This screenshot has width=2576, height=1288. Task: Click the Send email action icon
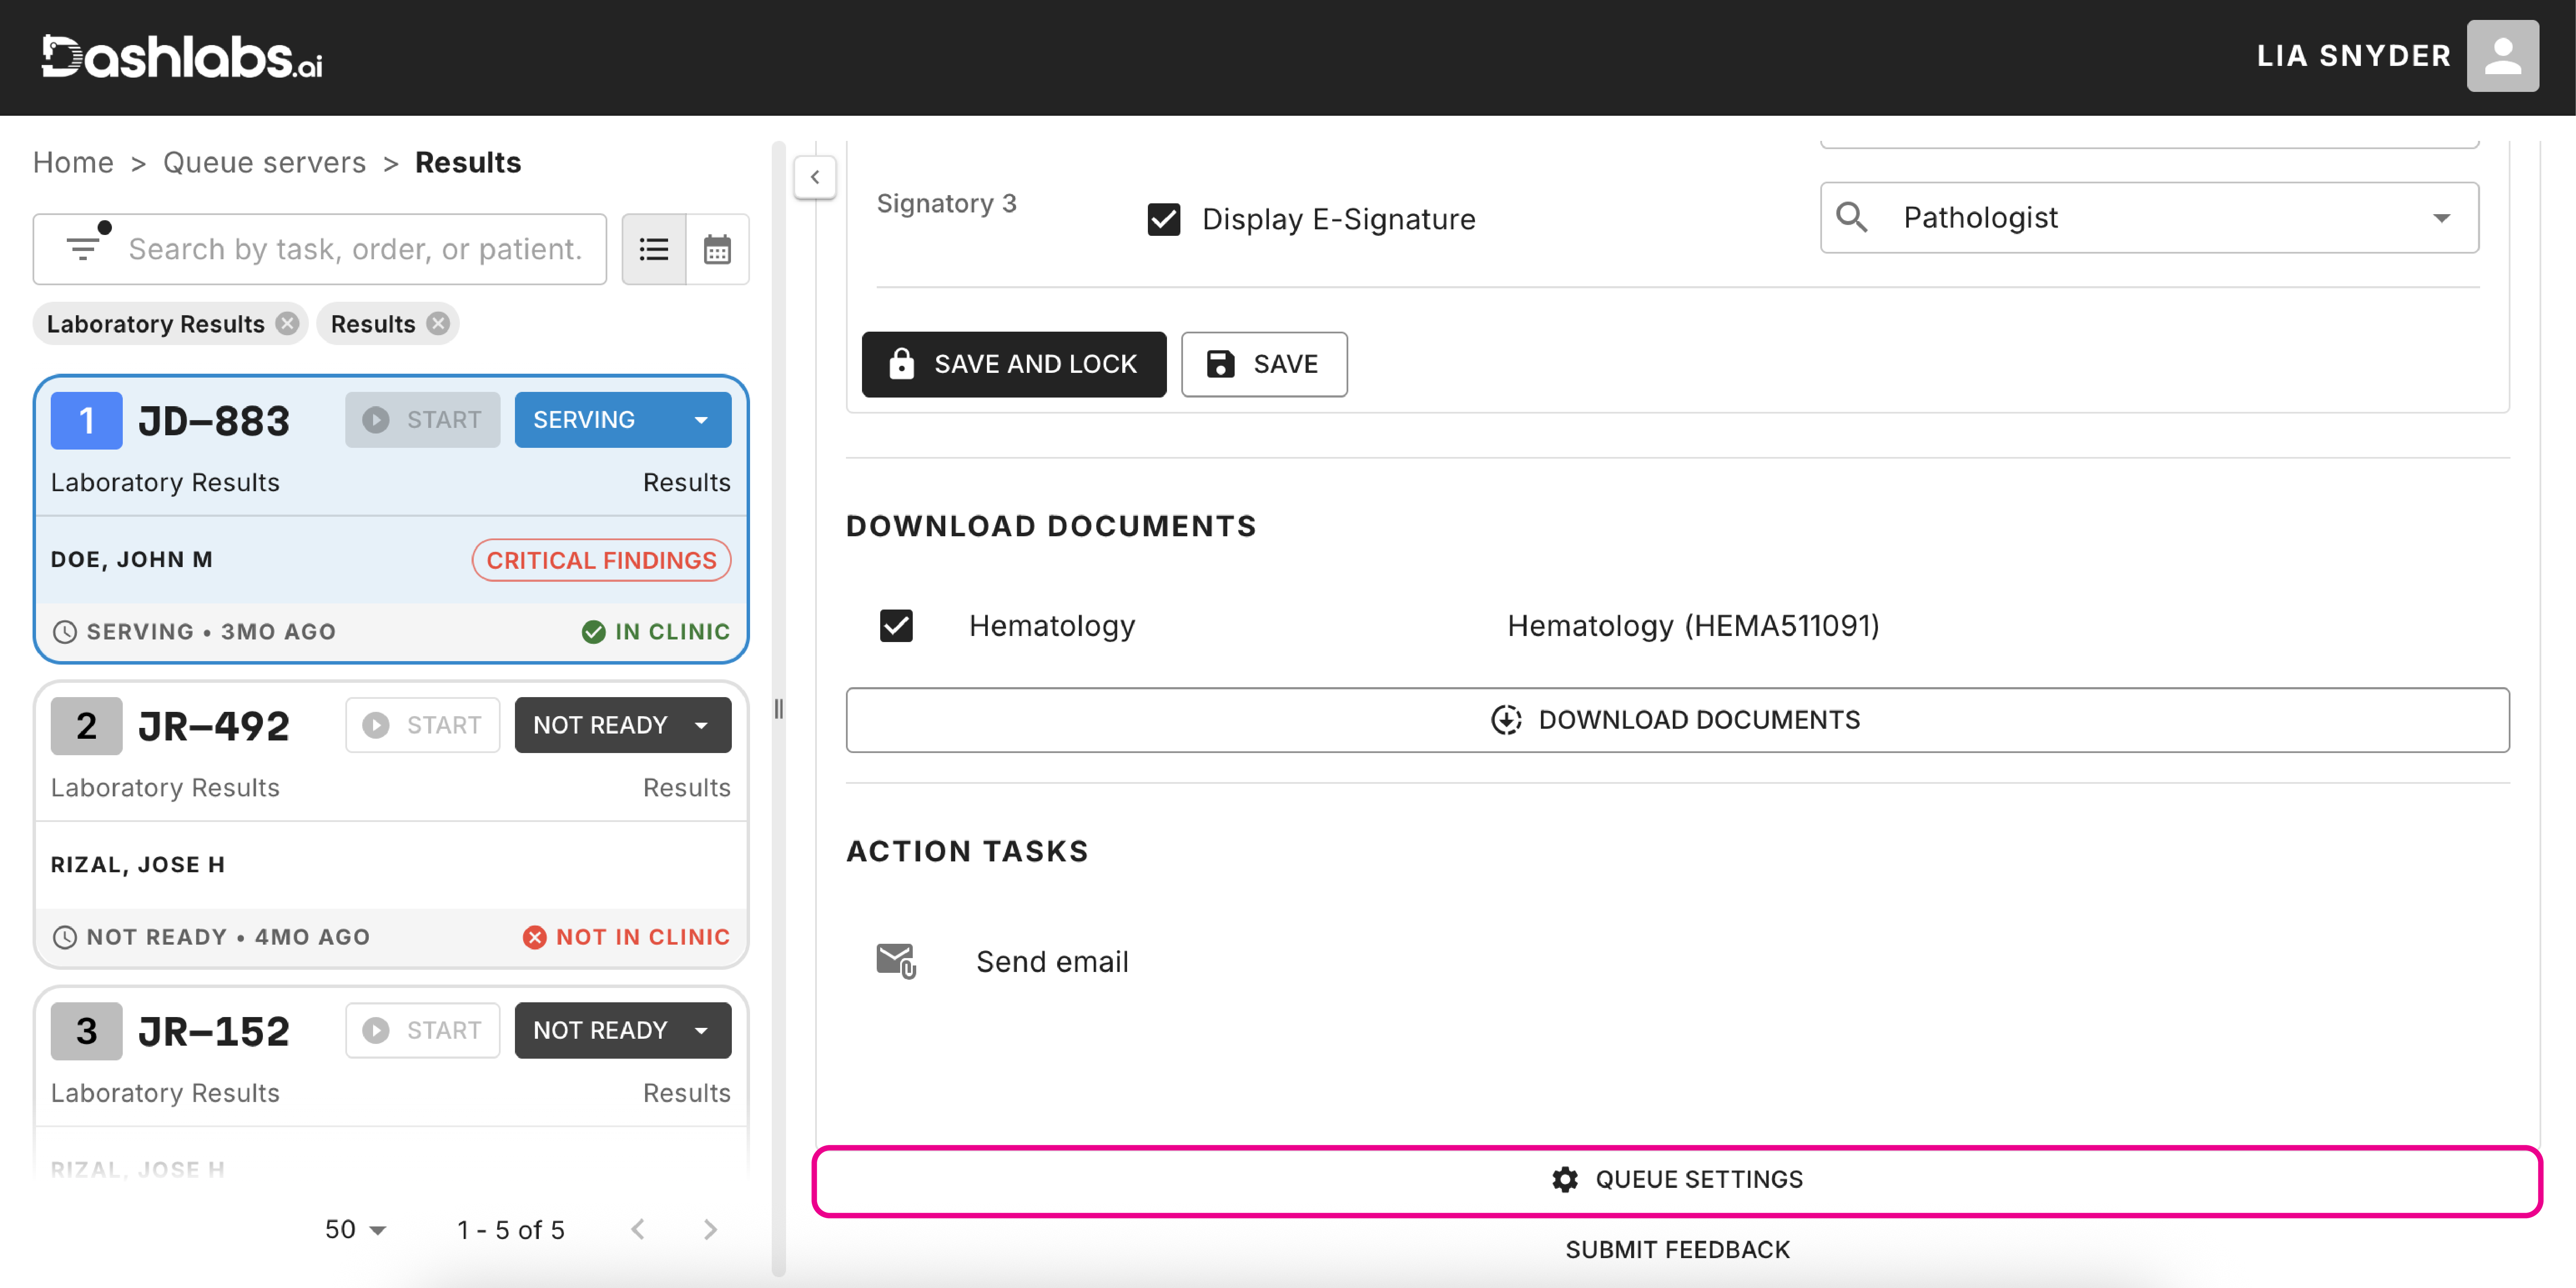pos(895,960)
